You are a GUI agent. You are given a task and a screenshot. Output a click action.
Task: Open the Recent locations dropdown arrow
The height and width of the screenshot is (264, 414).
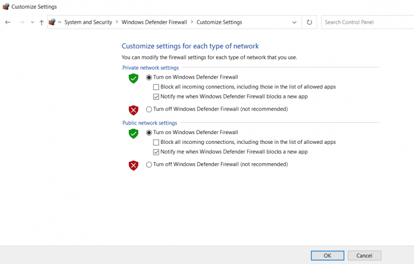click(32, 22)
